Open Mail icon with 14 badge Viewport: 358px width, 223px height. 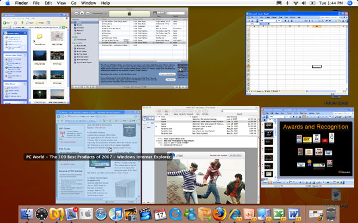click(x=71, y=213)
